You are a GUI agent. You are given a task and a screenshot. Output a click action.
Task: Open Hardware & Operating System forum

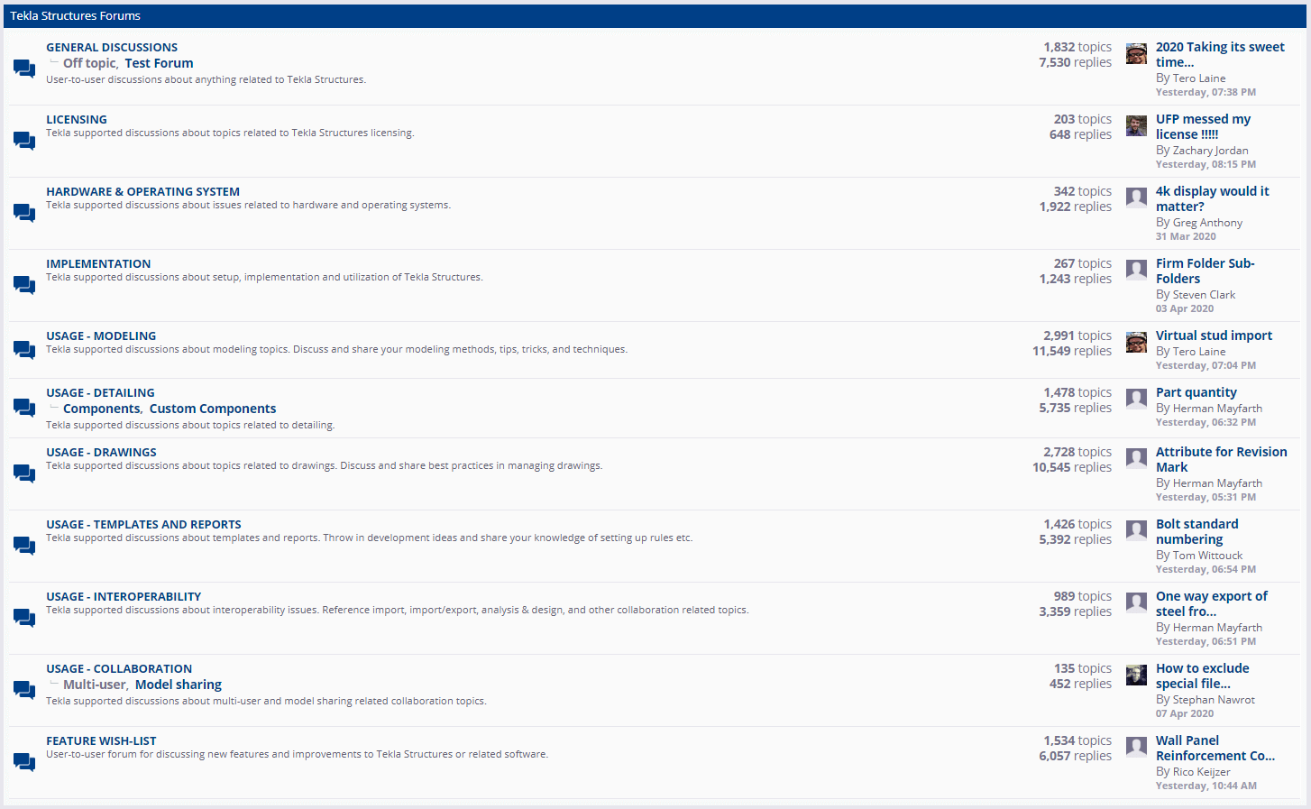pos(142,192)
